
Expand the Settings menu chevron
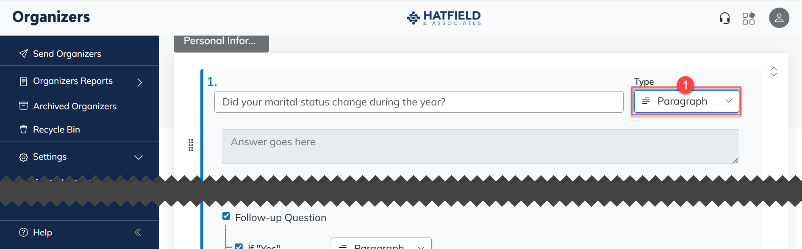(x=139, y=158)
